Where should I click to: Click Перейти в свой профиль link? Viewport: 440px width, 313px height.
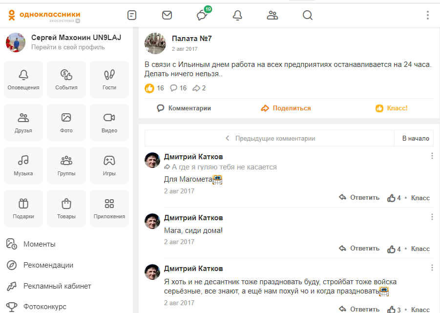click(68, 47)
